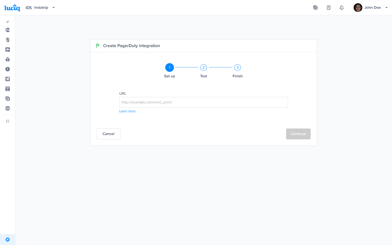The width and height of the screenshot is (392, 245).
Task: Open the starred pages sidebar icon
Action: coord(8,99)
